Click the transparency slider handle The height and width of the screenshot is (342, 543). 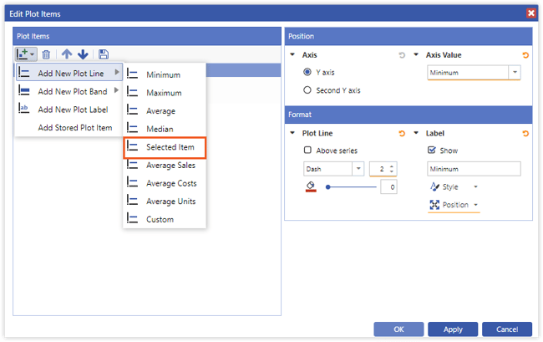(328, 187)
